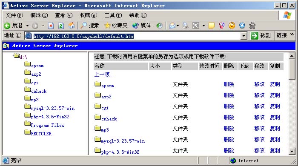Expand the Links (链接) chevron
Viewport: 298px width, 166px height.
292,34
